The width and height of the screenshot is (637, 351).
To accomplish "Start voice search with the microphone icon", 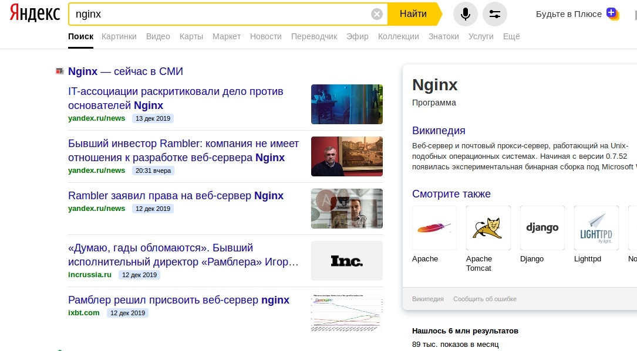I will click(x=466, y=14).
